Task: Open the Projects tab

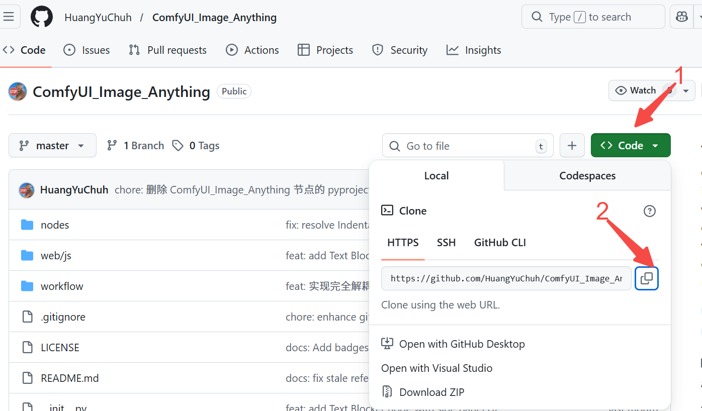Action: tap(325, 50)
